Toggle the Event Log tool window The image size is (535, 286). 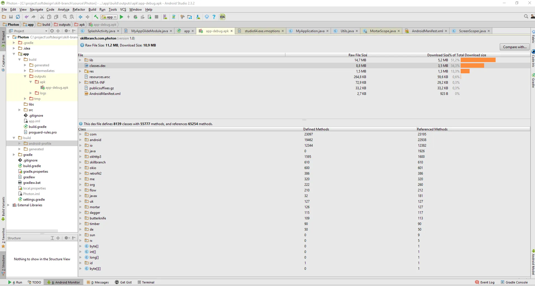485,282
